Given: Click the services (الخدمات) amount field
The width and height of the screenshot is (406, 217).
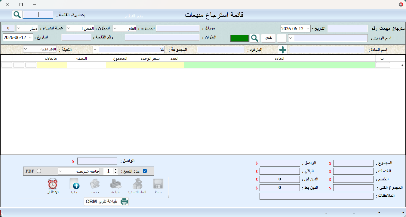Looking at the screenshot, I should pyautogui.click(x=353, y=171).
